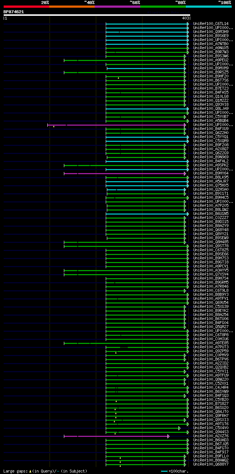Open the UniRef100_C6TL14 hit label
235x474 pixels.
[x=211, y=24]
